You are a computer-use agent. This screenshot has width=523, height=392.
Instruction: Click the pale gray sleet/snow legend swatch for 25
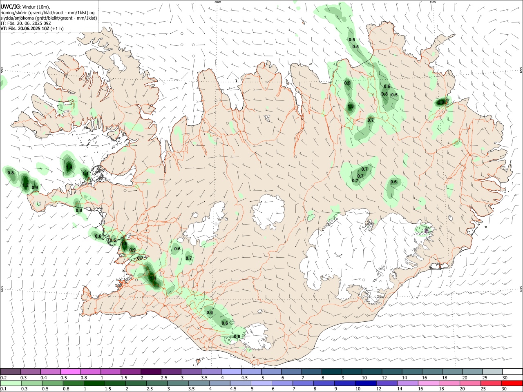coord(492,372)
